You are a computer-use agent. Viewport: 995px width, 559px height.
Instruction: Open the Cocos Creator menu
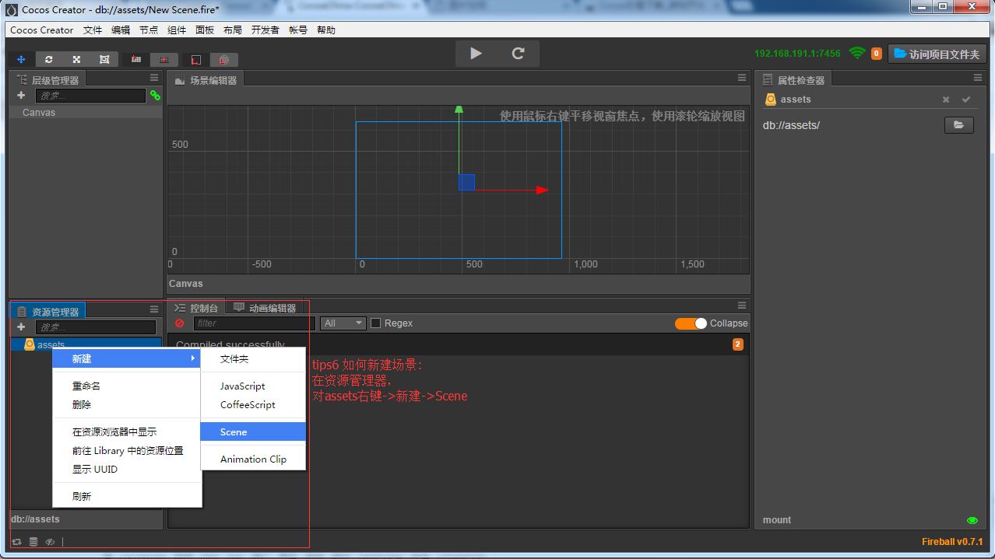pos(42,30)
